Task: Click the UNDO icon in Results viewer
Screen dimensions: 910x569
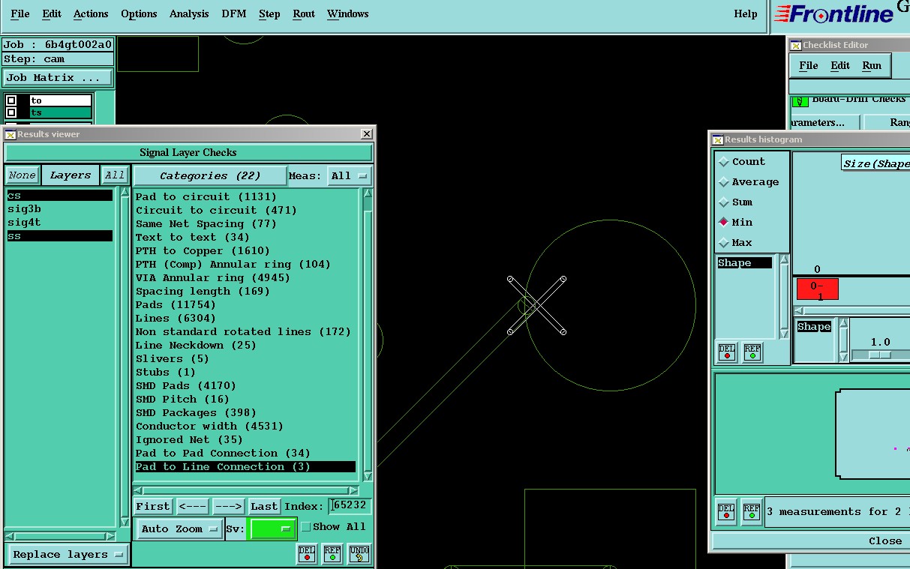Action: click(359, 554)
